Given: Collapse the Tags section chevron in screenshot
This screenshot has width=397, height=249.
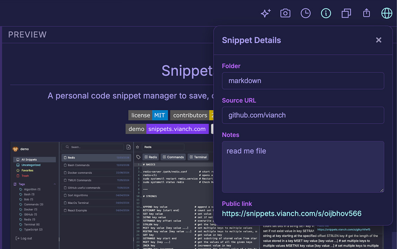Looking at the screenshot, I should [55, 184].
